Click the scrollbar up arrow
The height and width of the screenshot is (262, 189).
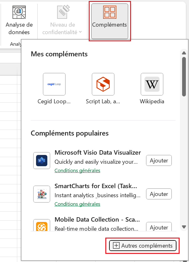coord(184,53)
